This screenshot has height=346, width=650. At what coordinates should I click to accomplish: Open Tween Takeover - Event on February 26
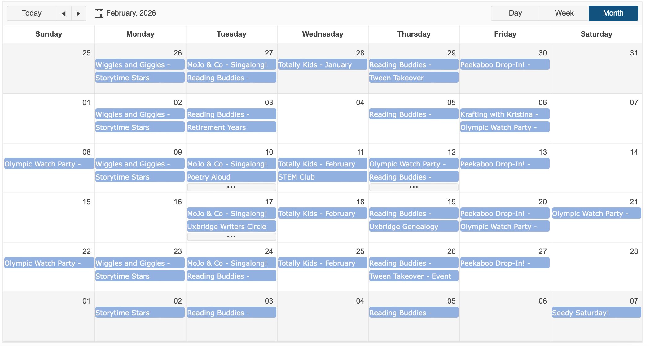click(x=413, y=276)
